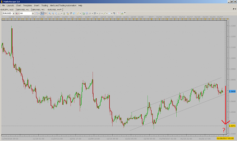Switch to the GBP/USD H1 chart tab

coord(23,9)
